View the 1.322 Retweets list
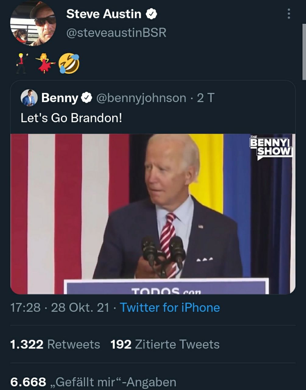 (x=55, y=344)
